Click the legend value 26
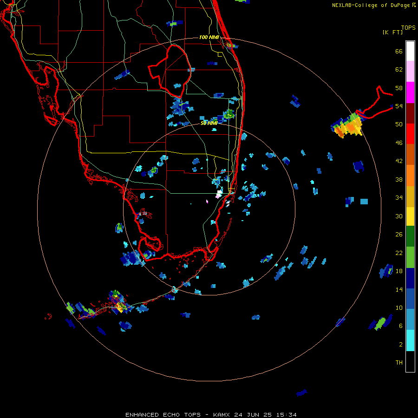Viewport: 418px width, 418px height. pyautogui.click(x=399, y=235)
